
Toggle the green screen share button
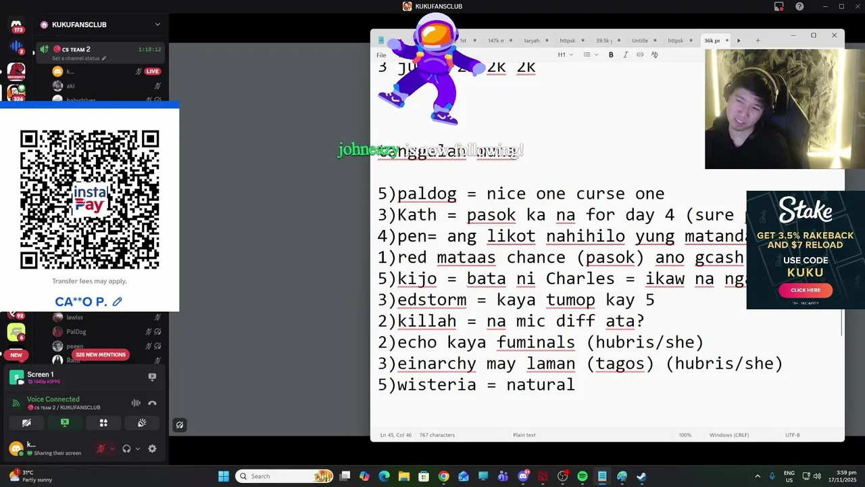click(65, 423)
